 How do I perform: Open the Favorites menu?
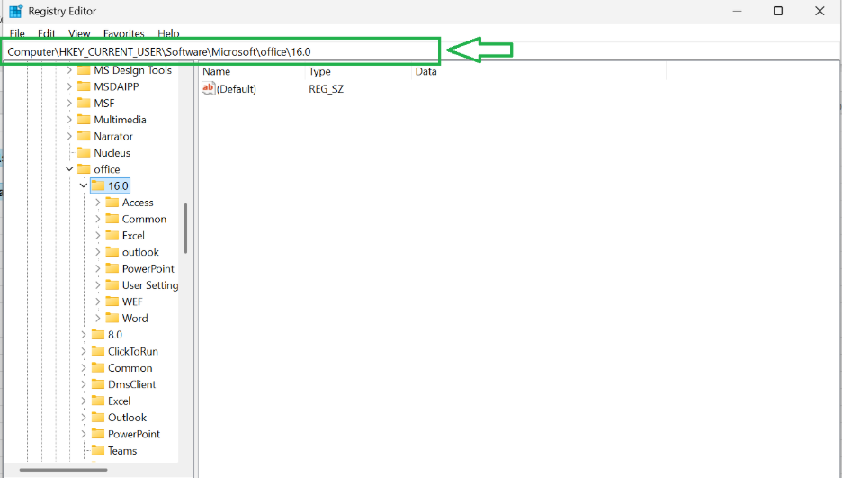pos(123,33)
